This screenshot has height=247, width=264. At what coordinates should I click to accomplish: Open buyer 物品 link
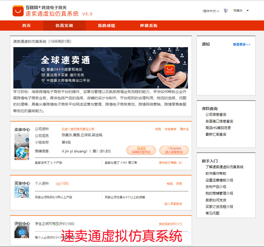click(170, 184)
